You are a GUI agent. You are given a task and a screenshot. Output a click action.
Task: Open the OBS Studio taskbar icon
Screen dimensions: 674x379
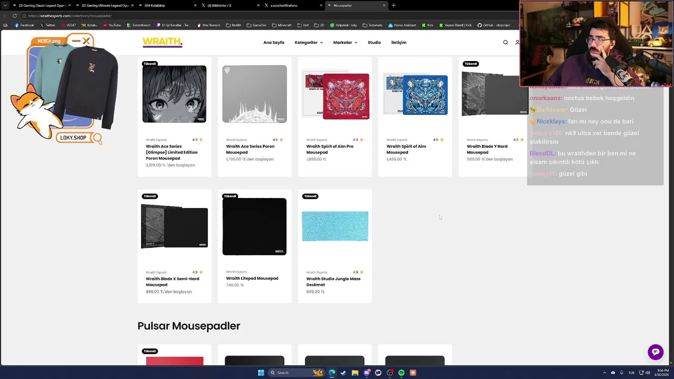[390, 373]
